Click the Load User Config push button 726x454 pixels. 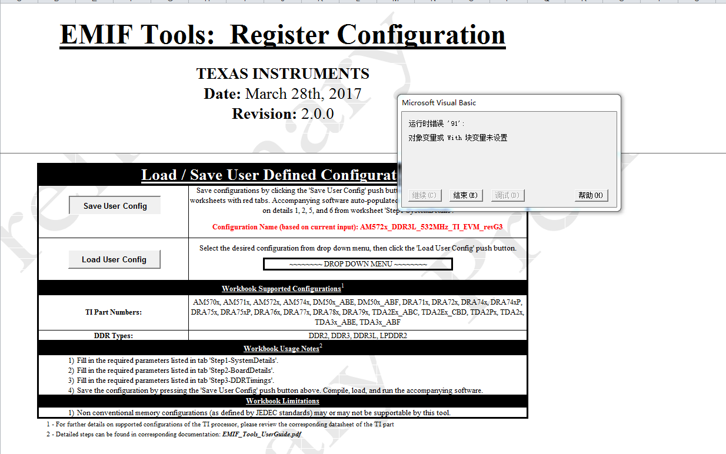click(x=114, y=259)
